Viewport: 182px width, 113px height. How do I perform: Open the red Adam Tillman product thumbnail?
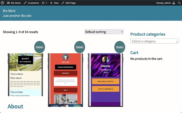tap(65, 80)
